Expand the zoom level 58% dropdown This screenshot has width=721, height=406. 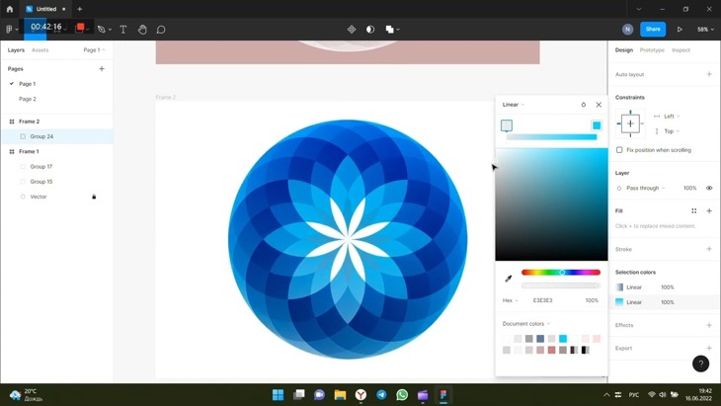705,30
